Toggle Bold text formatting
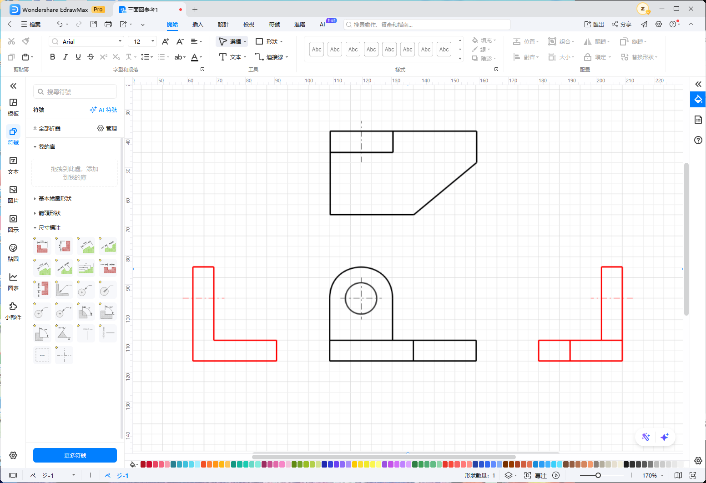Viewport: 706px width, 483px height. tap(52, 57)
